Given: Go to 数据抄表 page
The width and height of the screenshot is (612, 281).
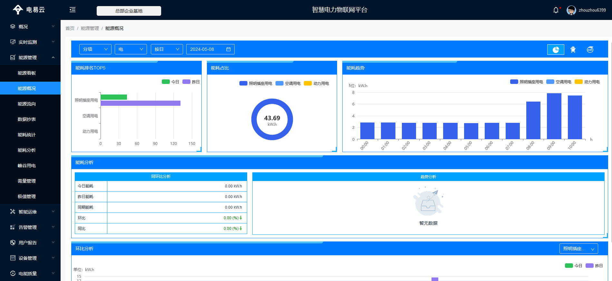Looking at the screenshot, I should (30, 119).
